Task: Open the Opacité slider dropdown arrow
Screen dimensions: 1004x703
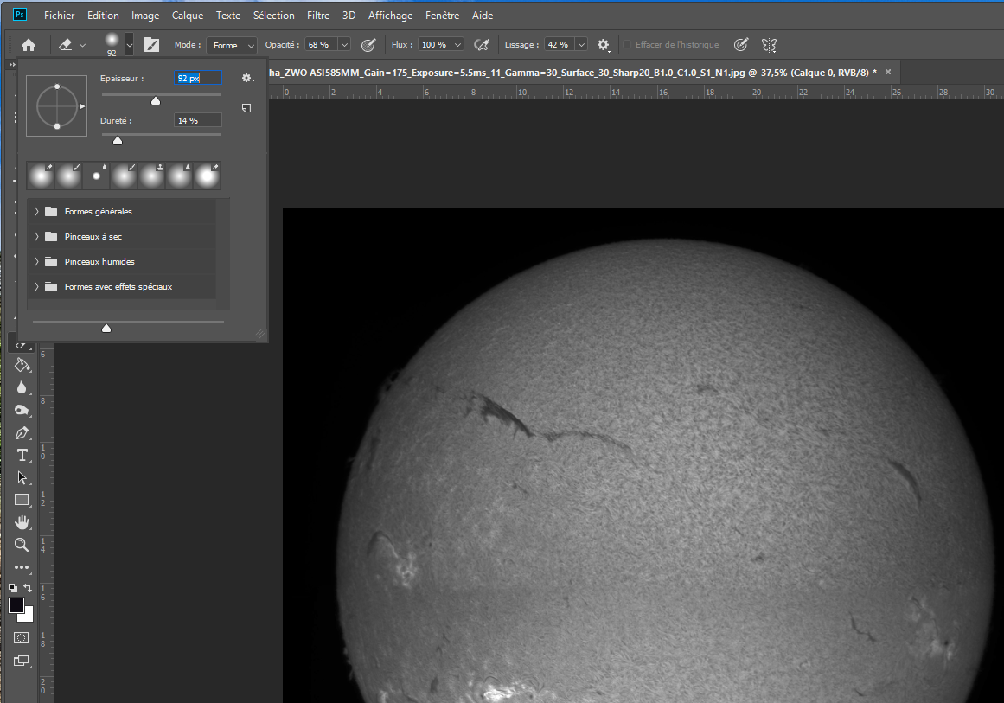Action: tap(344, 45)
